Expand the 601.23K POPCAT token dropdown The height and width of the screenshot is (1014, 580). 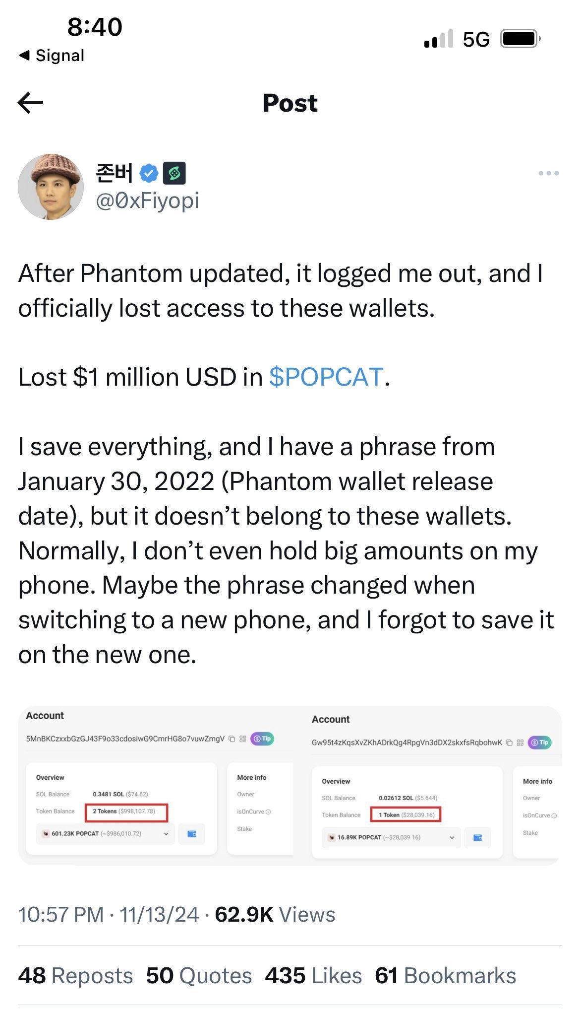point(166,834)
